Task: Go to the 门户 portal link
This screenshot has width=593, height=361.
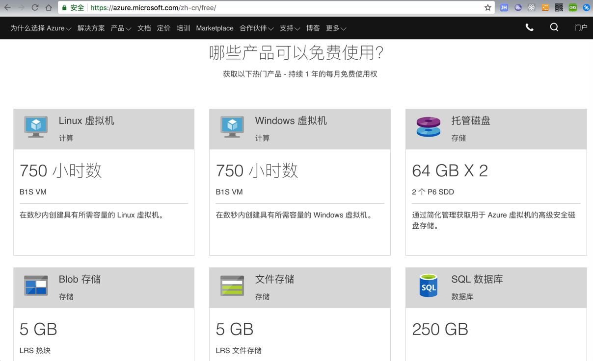Action: click(581, 28)
